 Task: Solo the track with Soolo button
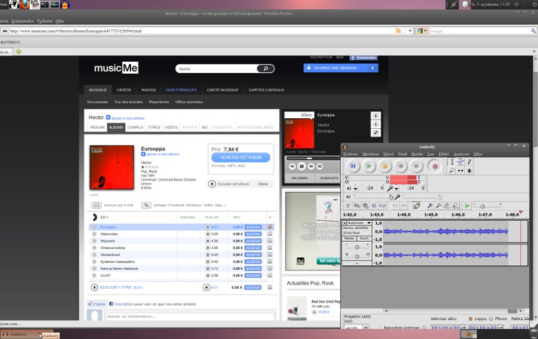(364, 238)
